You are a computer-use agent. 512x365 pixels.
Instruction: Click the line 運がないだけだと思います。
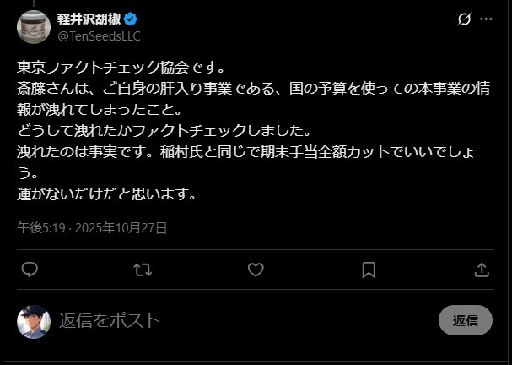[106, 193]
